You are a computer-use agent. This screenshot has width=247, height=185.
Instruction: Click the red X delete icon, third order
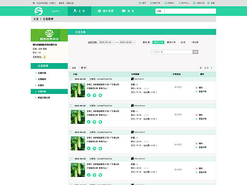click(197, 143)
